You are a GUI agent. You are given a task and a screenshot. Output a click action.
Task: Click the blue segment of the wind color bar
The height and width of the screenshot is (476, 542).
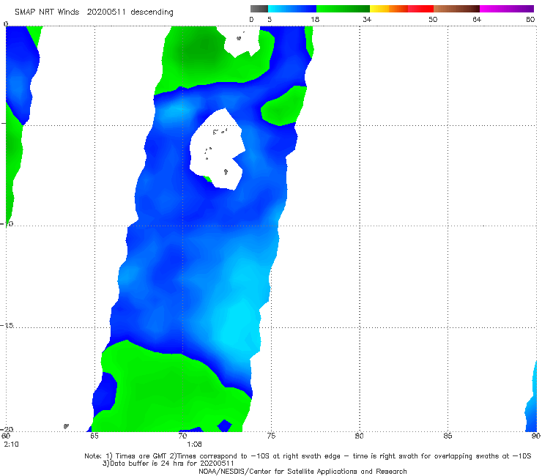(292, 9)
